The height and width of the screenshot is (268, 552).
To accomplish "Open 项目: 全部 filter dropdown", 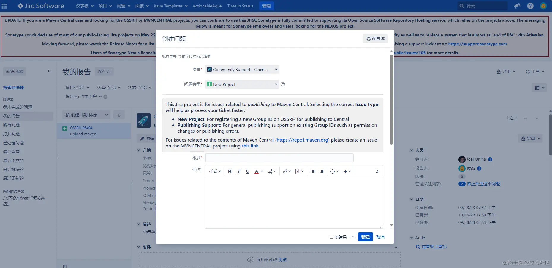I will point(77,88).
